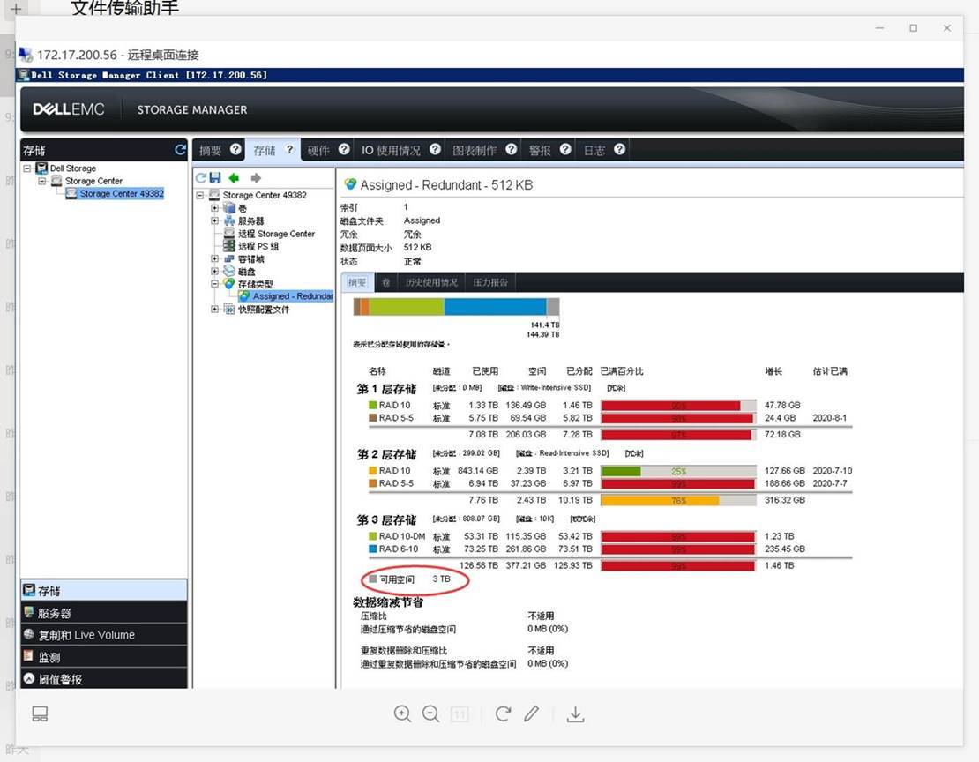
Task: Open the 压力报告 sub-tab
Action: (x=490, y=282)
